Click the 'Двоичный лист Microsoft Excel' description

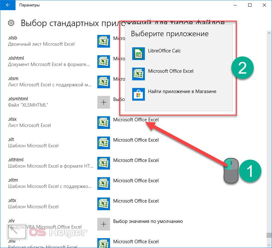[41, 44]
